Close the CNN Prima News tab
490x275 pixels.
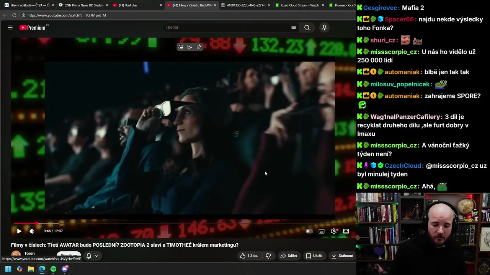107,5
